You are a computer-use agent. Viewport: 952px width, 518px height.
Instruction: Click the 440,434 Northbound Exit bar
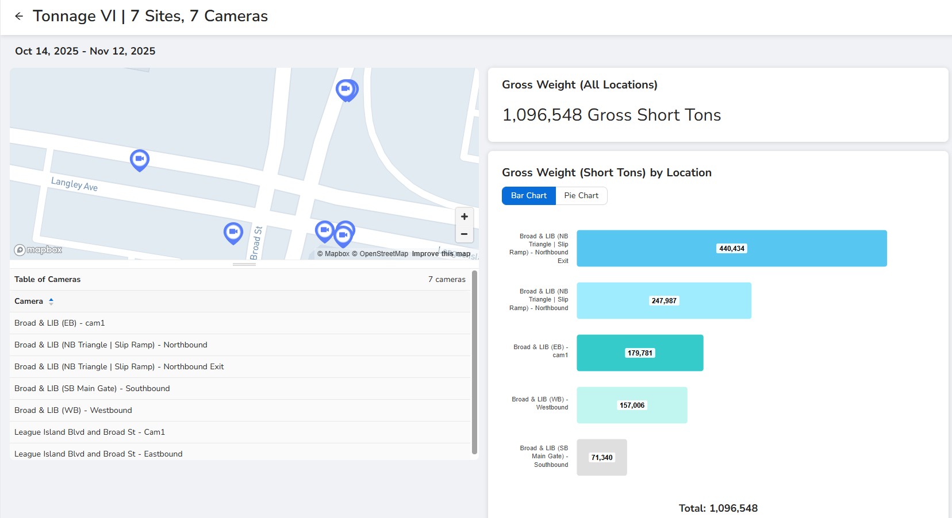click(x=731, y=248)
